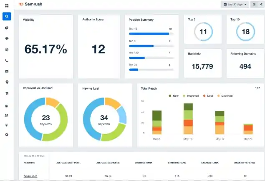Click the ending rank 230 cell
Image resolution: width=265 pixels, height=181 pixels.
coord(210,176)
